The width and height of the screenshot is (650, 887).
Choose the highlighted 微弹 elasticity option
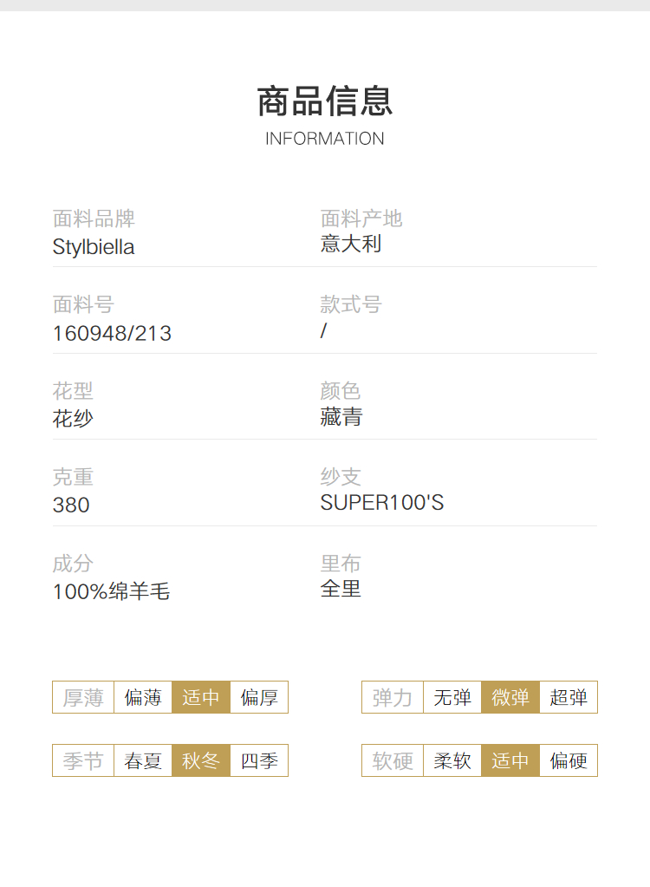[510, 697]
